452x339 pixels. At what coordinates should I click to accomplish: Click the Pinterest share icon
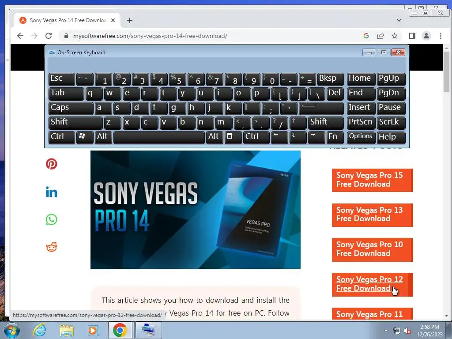pos(51,164)
